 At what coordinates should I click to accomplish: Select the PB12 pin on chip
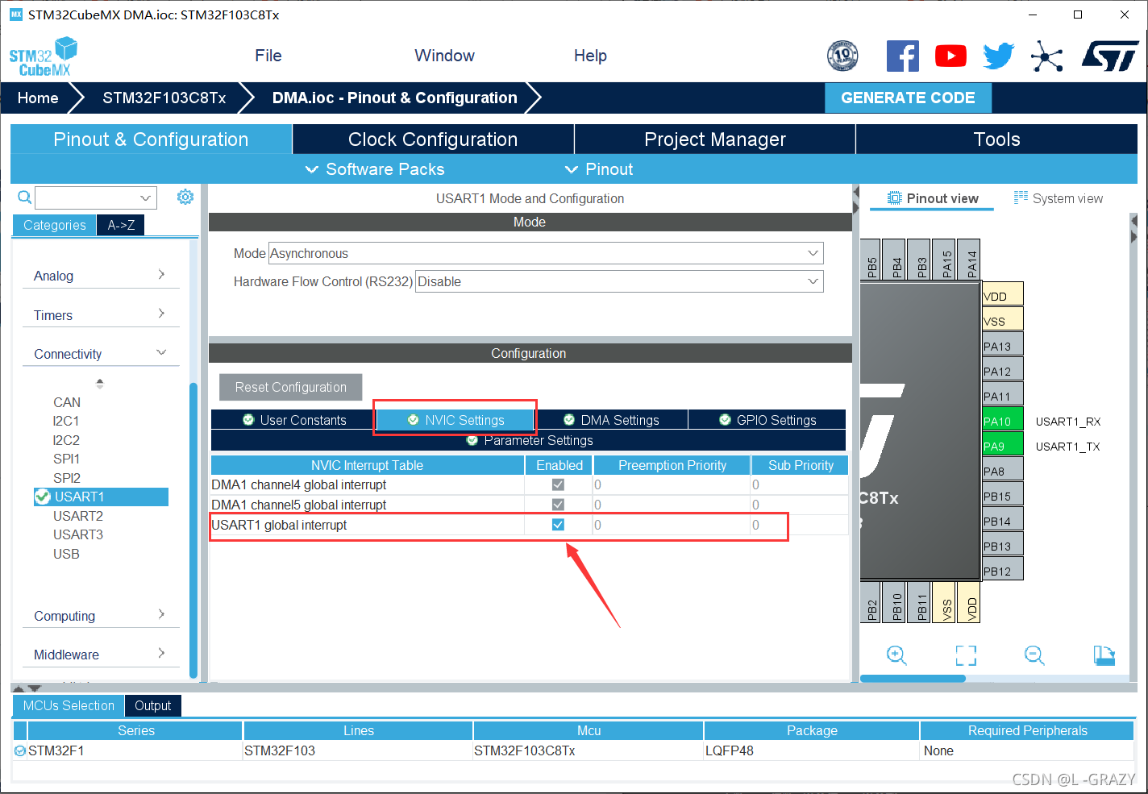pos(1003,571)
